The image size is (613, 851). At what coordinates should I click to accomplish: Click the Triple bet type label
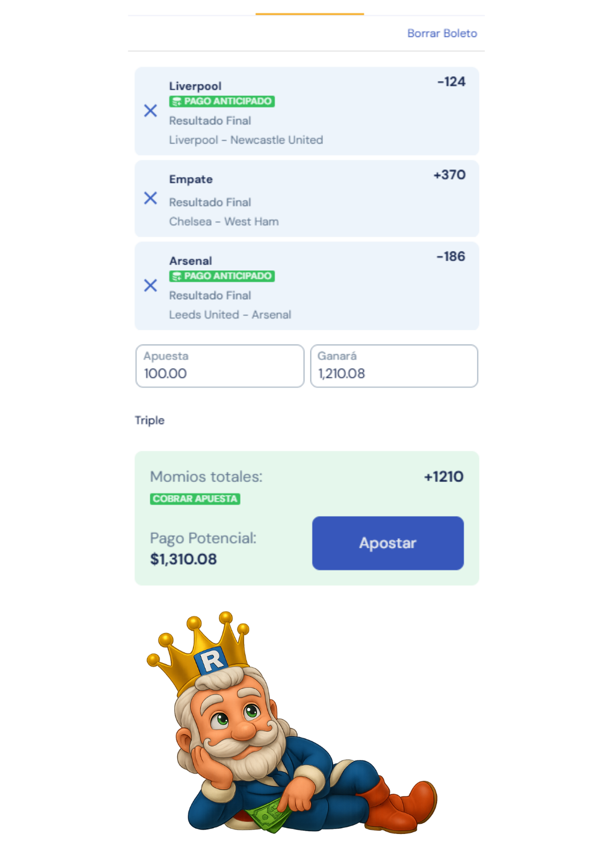tap(150, 420)
